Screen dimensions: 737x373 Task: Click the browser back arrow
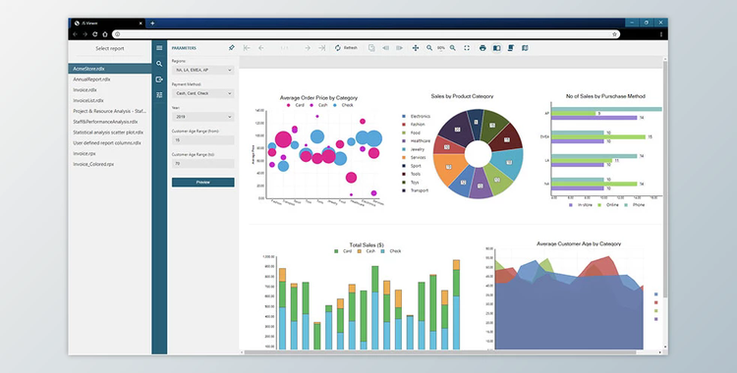pyautogui.click(x=76, y=34)
